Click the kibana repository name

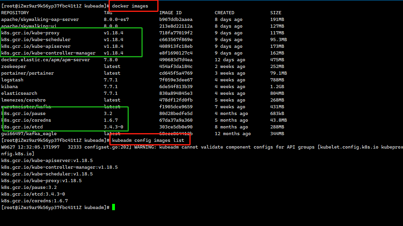[x=10, y=87]
